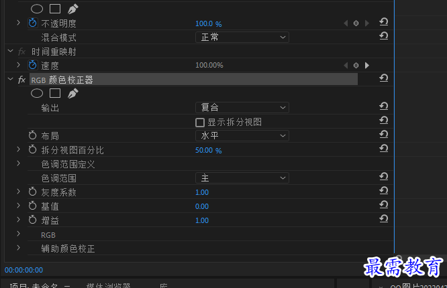Create rectangle mask under Opacity

pyautogui.click(x=55, y=9)
